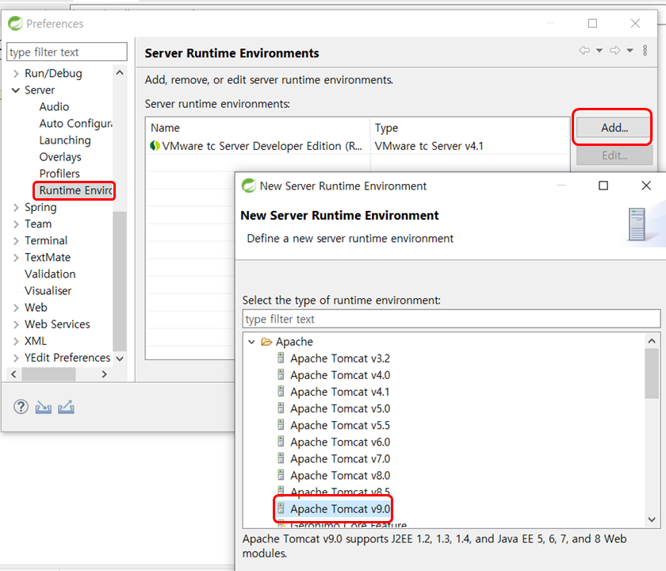Select Apache Tomcat v4.1 runtime
Viewport: 666px width, 571px height.
click(340, 392)
